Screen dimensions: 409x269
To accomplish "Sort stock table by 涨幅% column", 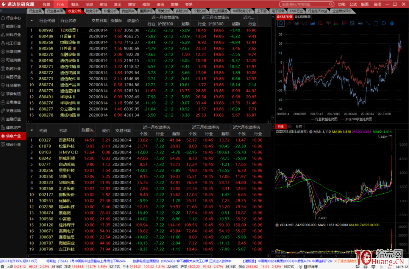I will [88, 130].
